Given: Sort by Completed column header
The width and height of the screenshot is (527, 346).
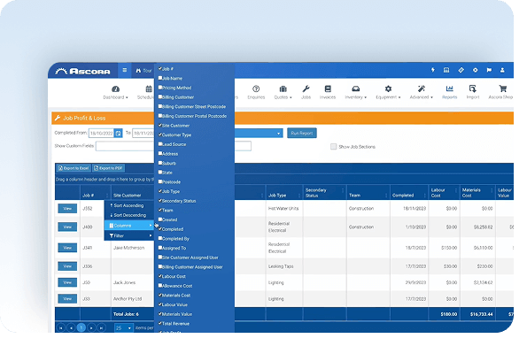Looking at the screenshot, I should tap(403, 196).
